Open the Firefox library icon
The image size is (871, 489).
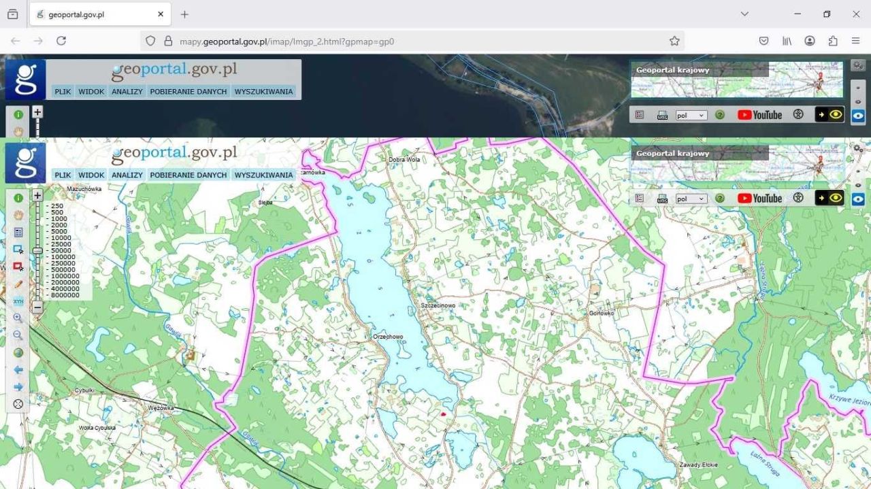click(787, 41)
